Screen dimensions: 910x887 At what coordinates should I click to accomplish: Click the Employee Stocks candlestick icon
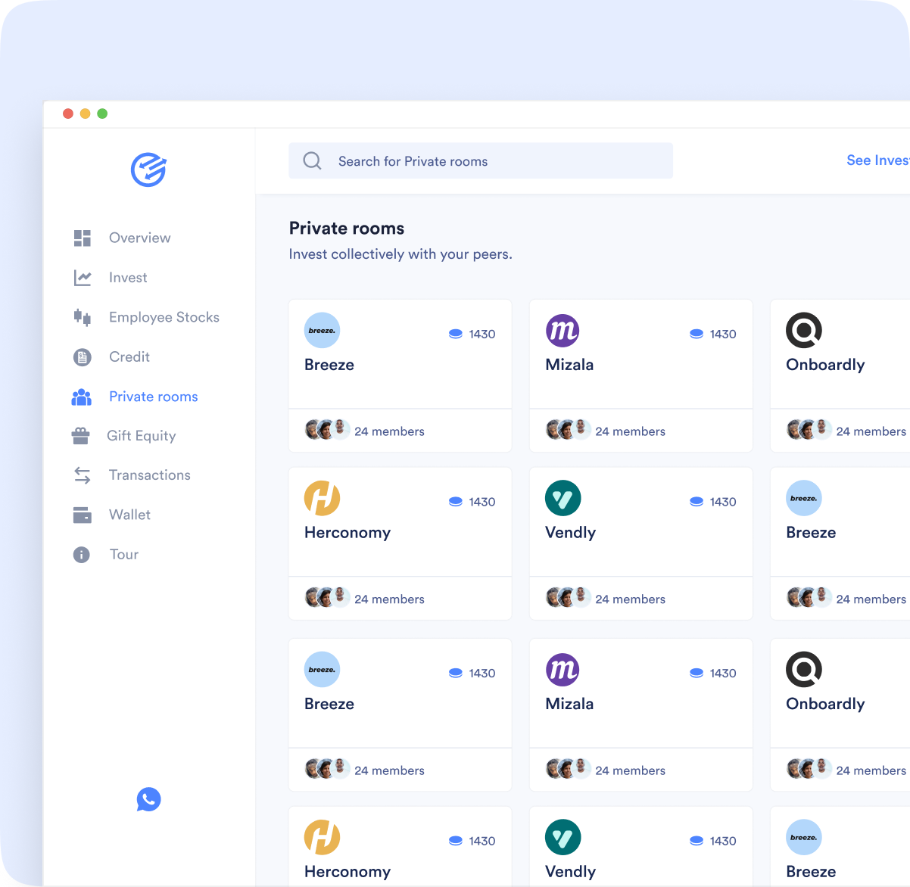[x=83, y=317]
